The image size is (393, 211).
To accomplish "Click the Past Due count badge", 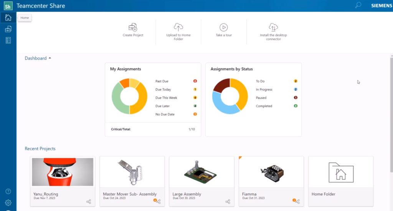I will 195,81.
